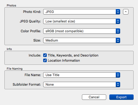Collapse the photo options with the chevron-up button
This screenshot has height=105, width=138.
[126, 12]
